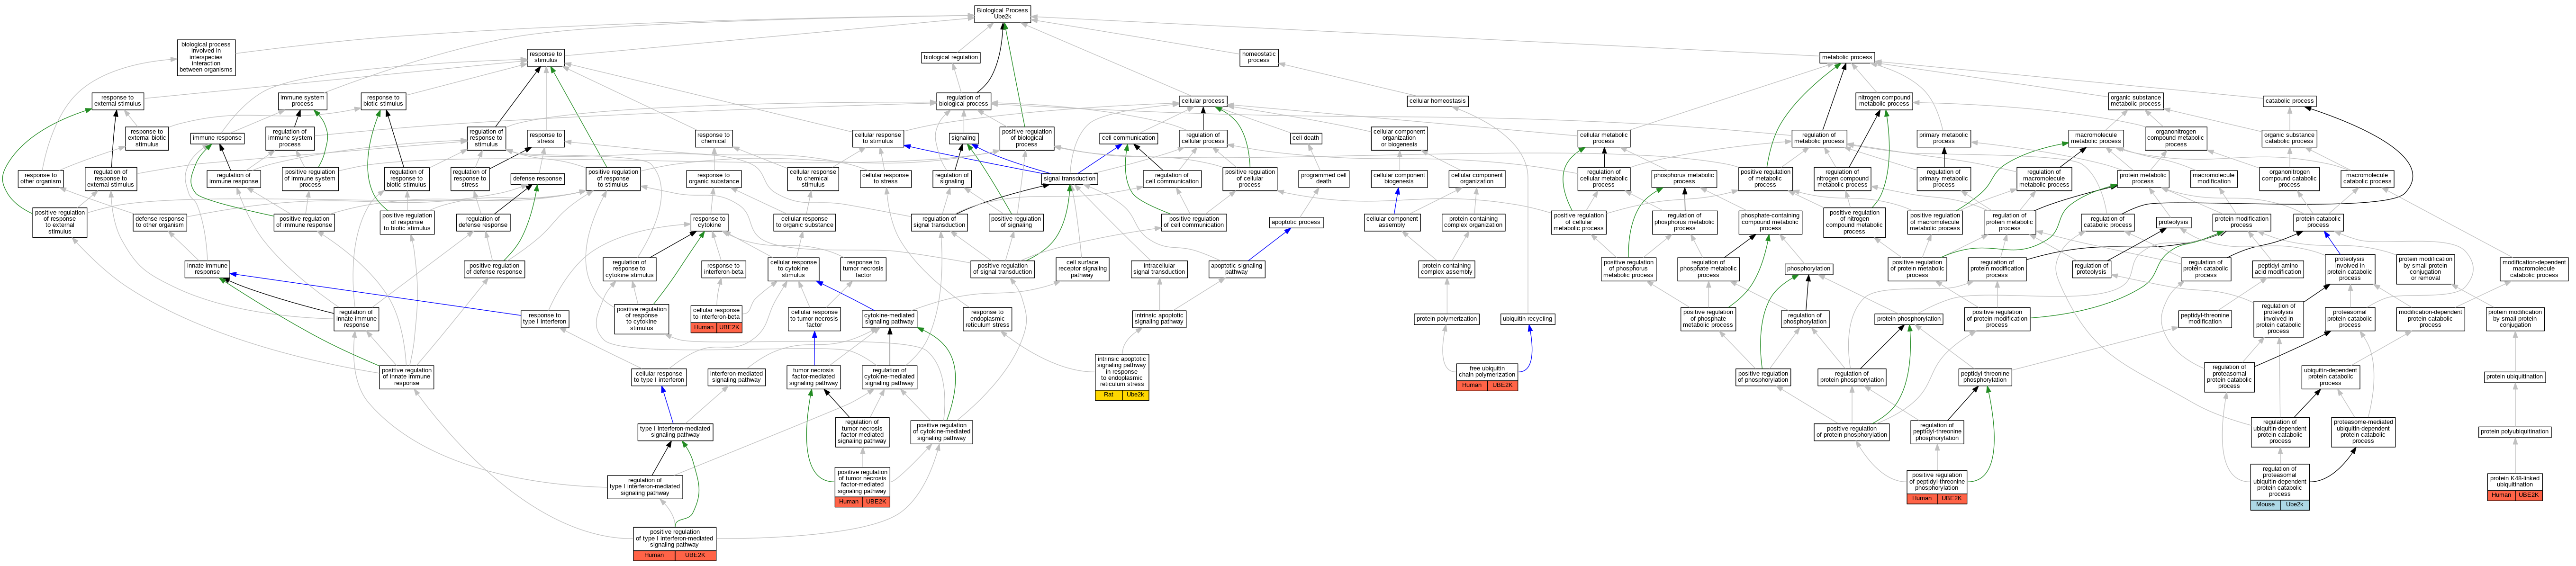Select the 'peptidyl-threonine phosphorylation' node
Screen dimensions: 2576x566
tap(1985, 377)
